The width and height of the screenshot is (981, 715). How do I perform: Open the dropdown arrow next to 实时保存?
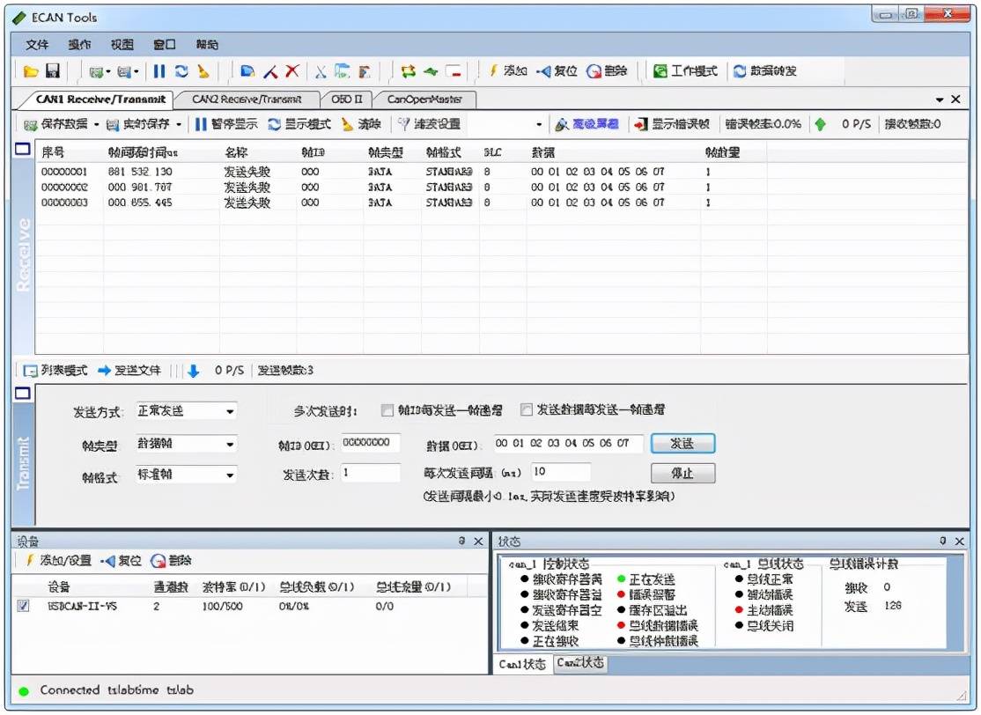178,124
